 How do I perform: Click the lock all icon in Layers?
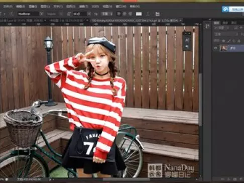(239, 41)
